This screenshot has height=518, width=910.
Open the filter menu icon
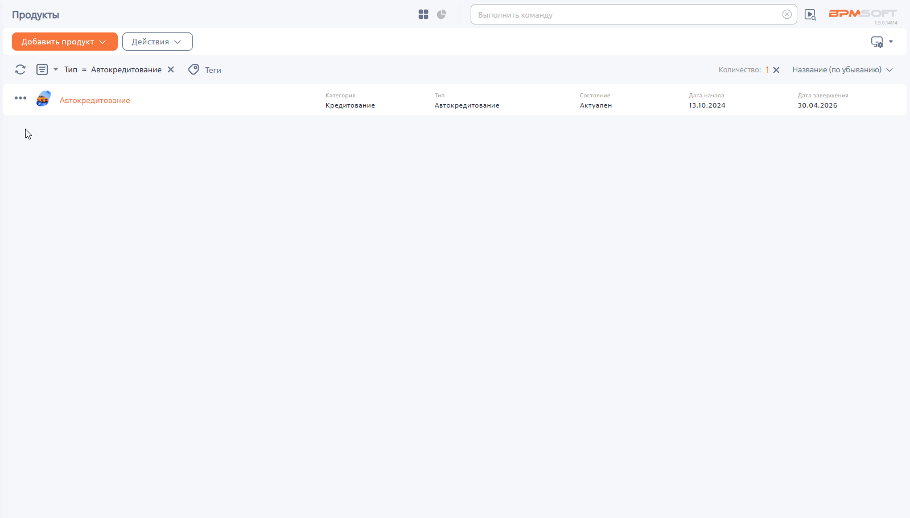[42, 69]
